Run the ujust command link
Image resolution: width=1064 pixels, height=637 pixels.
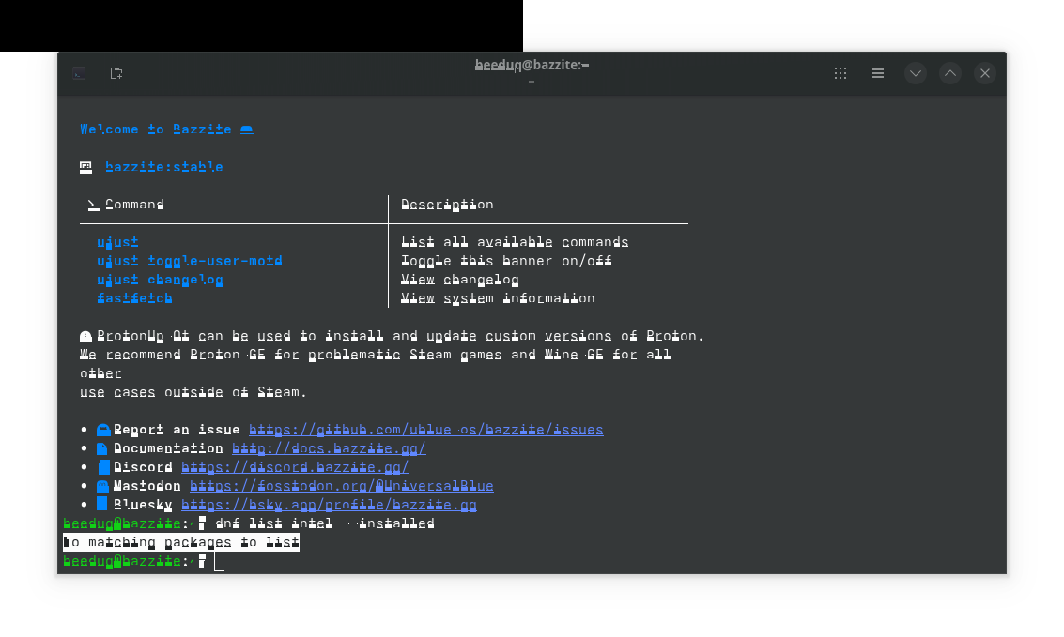116,241
